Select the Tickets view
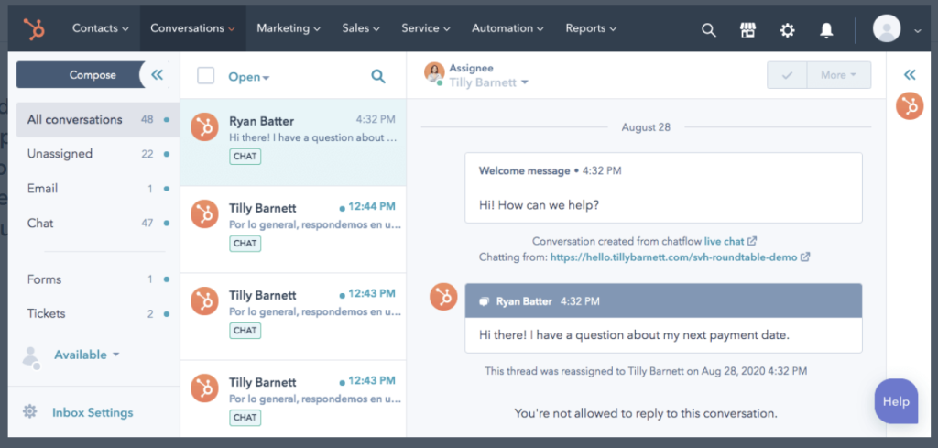 [98, 313]
